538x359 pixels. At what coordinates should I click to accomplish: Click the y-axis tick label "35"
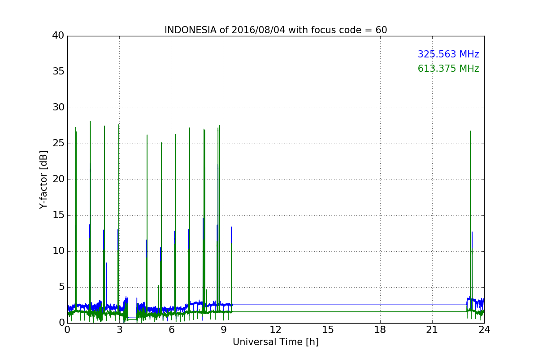tap(58, 72)
